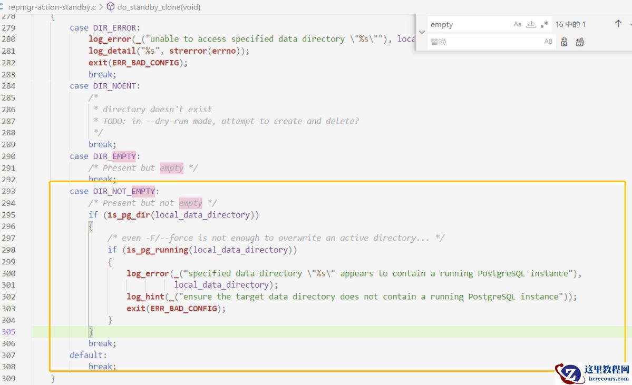Toggle Match Case in find box
The image size is (632, 385).
(x=518, y=24)
